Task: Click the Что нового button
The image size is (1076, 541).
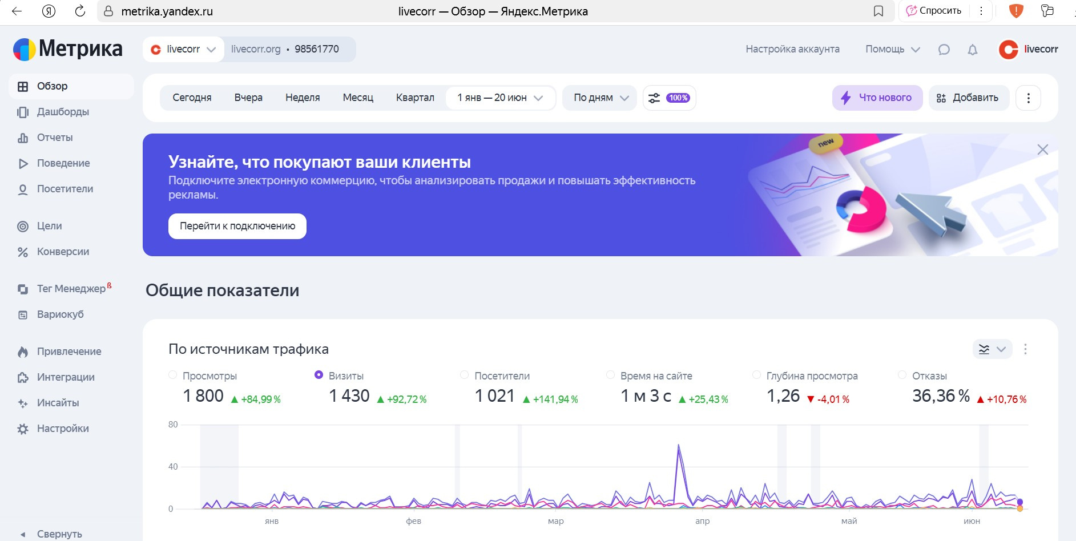Action: coord(877,98)
